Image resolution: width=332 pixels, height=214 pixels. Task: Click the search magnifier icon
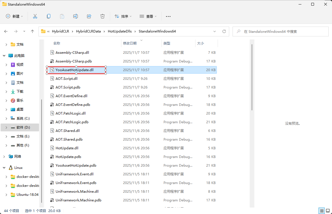[239, 31]
